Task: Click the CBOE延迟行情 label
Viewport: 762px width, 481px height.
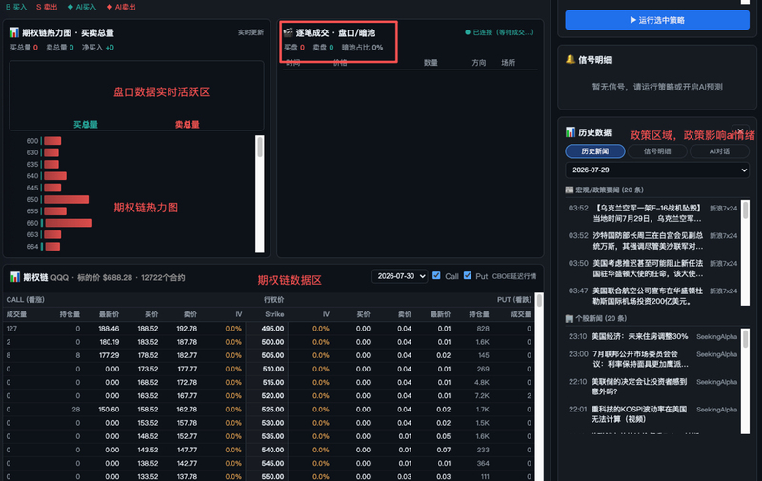Action: coord(514,276)
